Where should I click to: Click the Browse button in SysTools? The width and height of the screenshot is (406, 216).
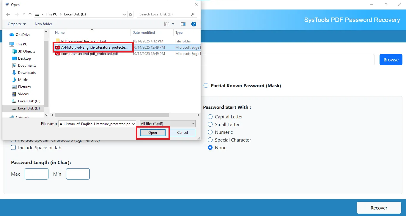[x=391, y=60]
